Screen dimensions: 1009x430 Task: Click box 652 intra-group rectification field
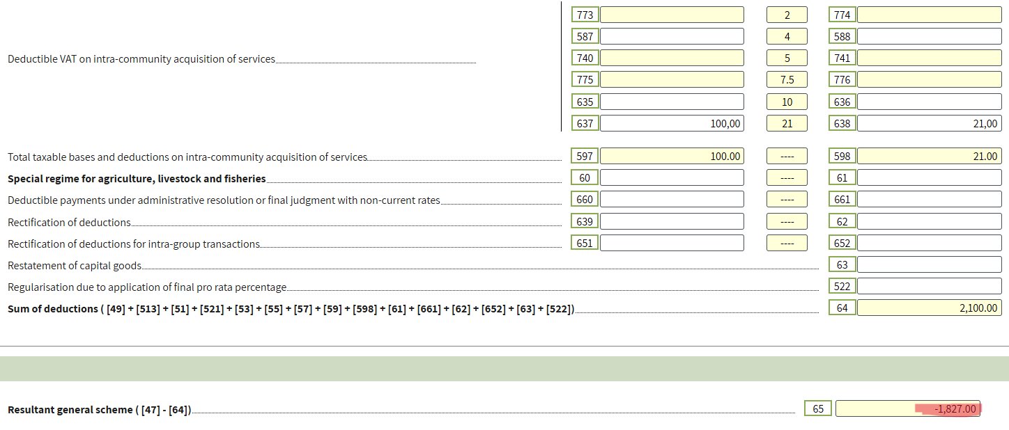929,243
